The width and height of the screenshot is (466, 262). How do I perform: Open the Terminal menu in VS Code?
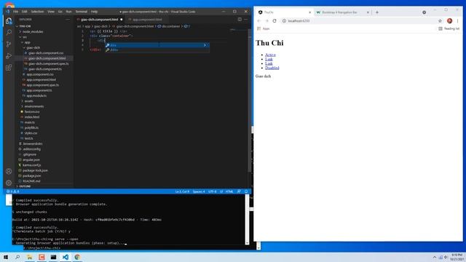click(82, 12)
